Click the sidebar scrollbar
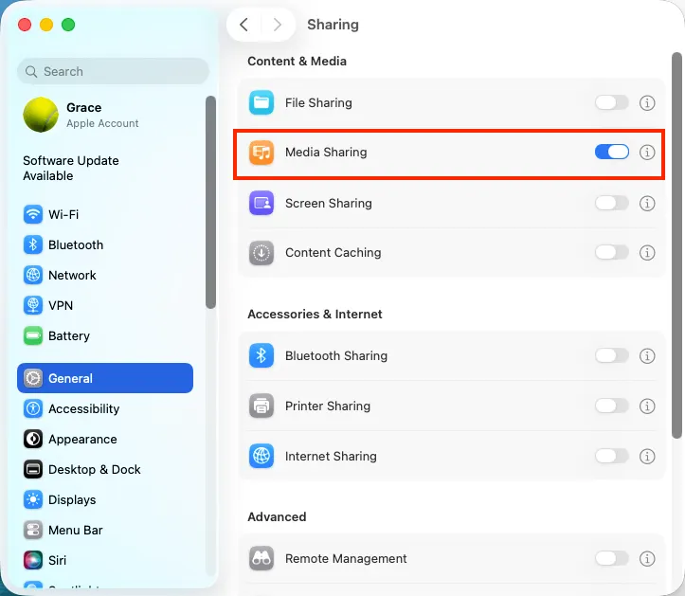Screen dimensions: 685x596 [210, 203]
